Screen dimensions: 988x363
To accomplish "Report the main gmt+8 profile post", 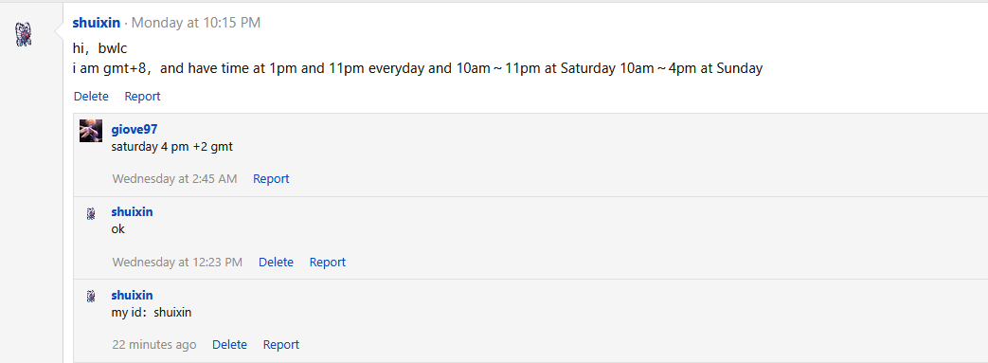I will (x=142, y=97).
